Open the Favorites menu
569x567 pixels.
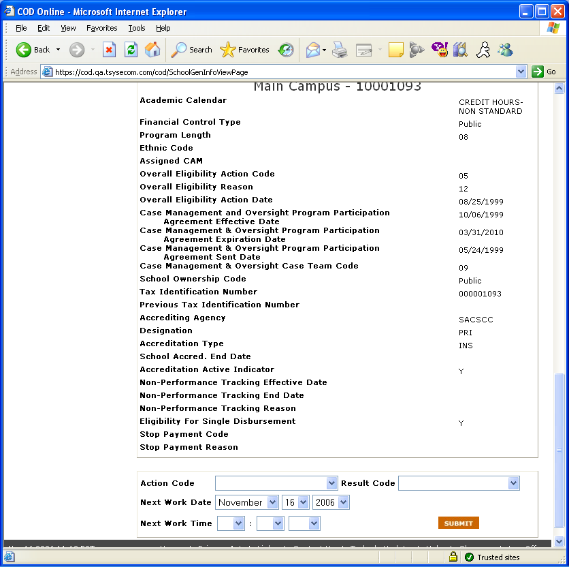coord(102,28)
